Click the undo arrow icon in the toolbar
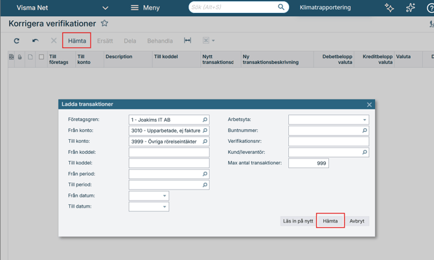The width and height of the screenshot is (434, 260). pyautogui.click(x=36, y=41)
